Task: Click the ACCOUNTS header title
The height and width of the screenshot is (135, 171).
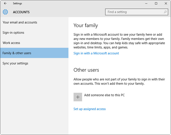Action: 21,12
